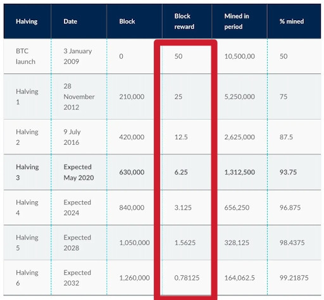The width and height of the screenshot is (324, 300).
Task: Select the Block column header
Action: click(127, 22)
